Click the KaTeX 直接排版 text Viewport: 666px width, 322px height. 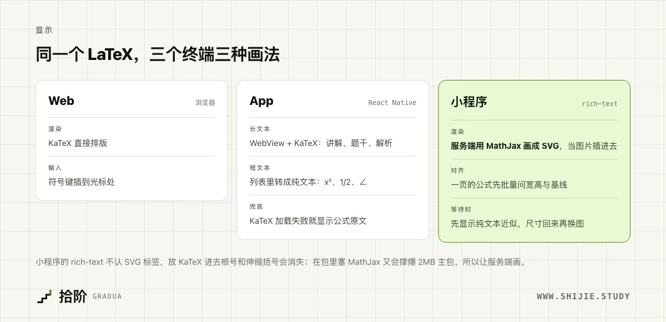click(x=78, y=143)
